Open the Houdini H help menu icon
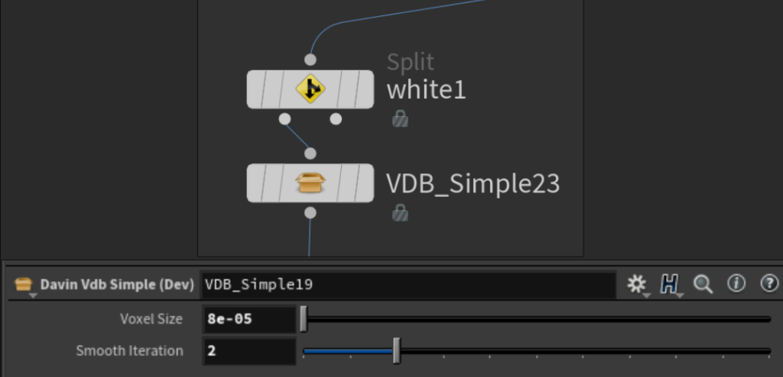 pos(669,284)
